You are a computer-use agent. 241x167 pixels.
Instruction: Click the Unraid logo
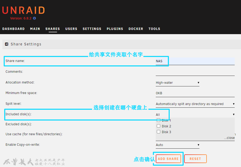click(23, 10)
